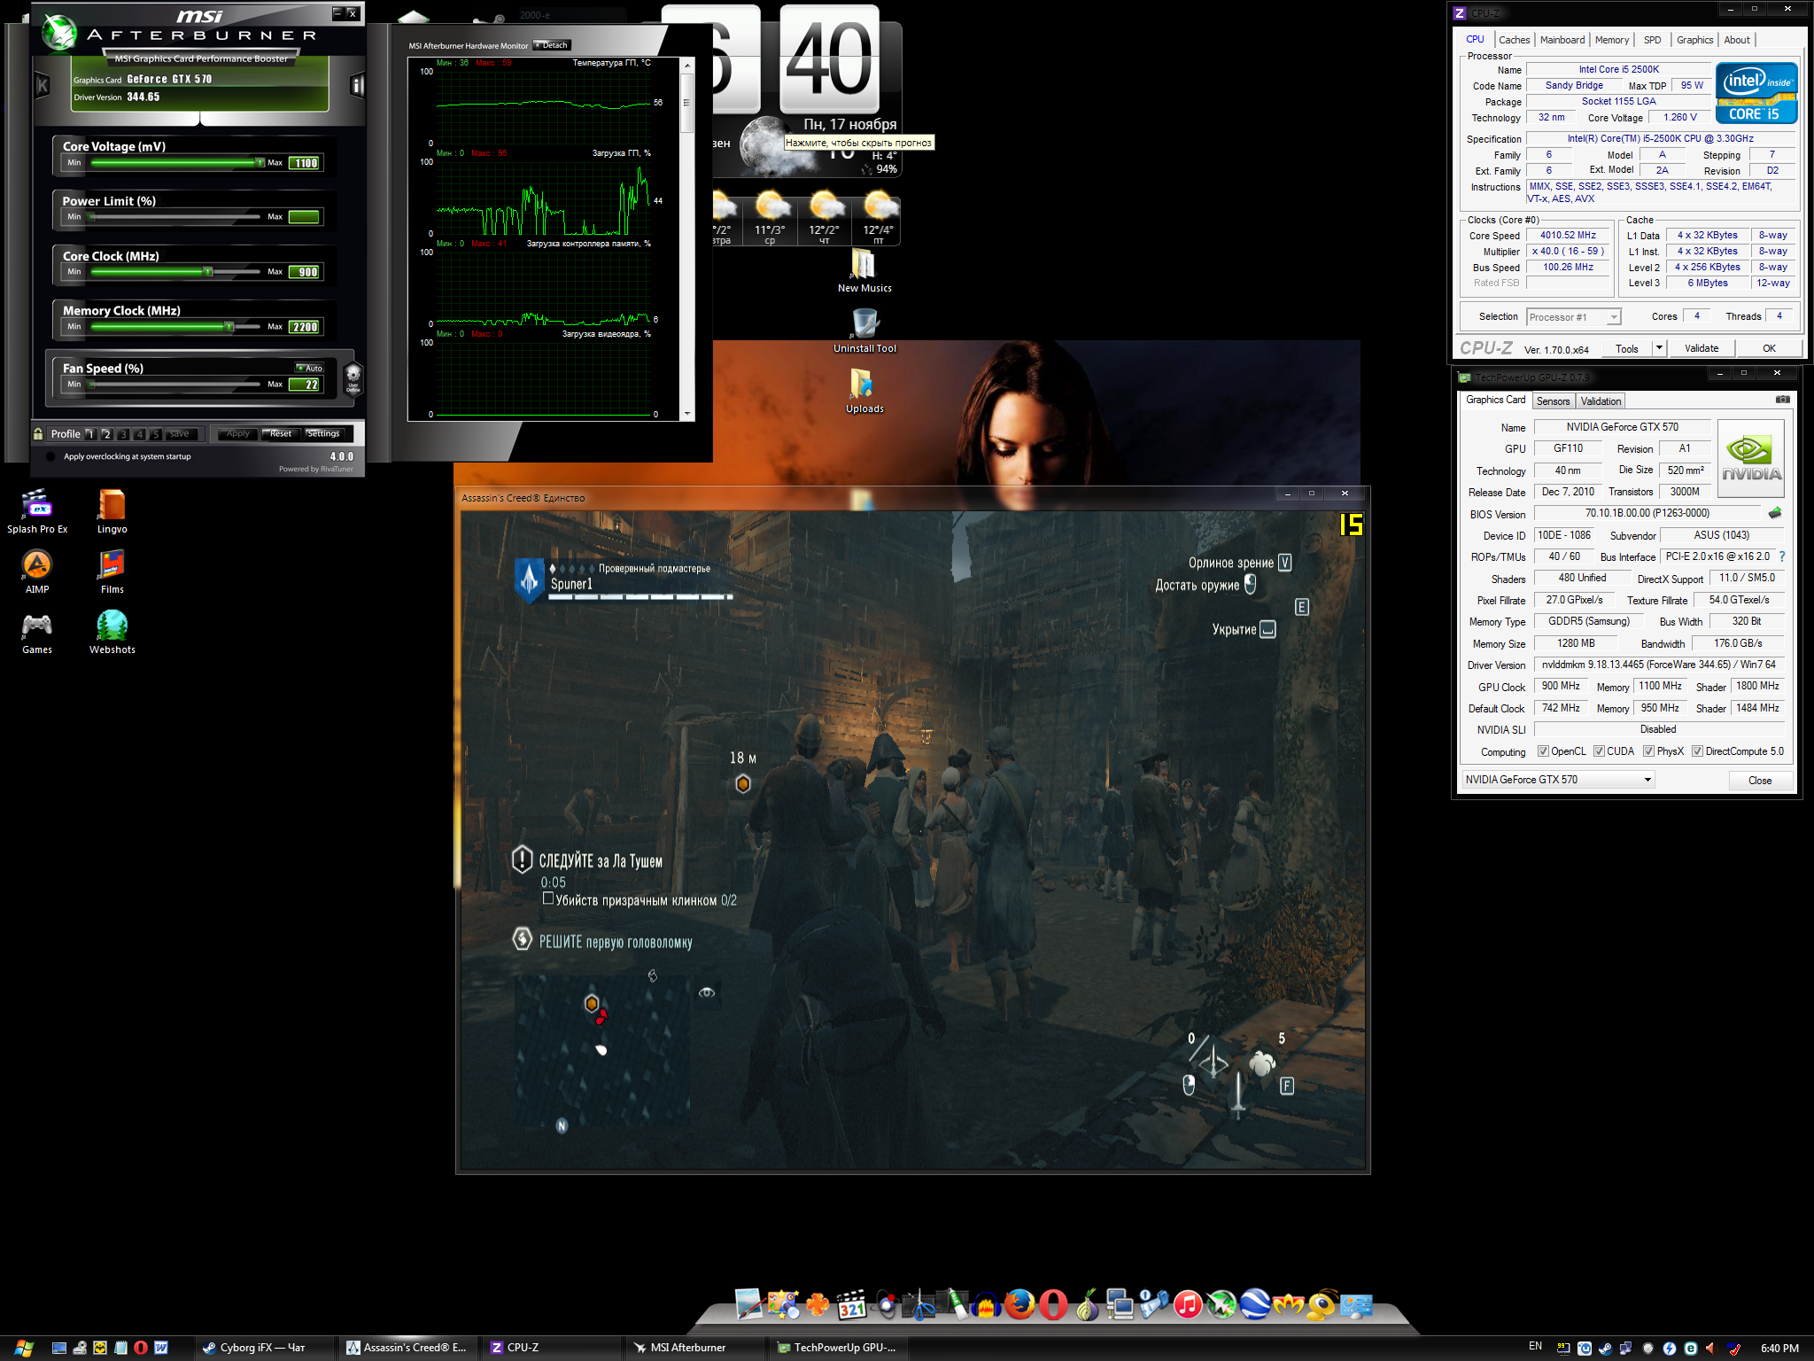This screenshot has width=1814, height=1361.
Task: Launch Opera browser from the bottom dock
Action: click(1053, 1304)
